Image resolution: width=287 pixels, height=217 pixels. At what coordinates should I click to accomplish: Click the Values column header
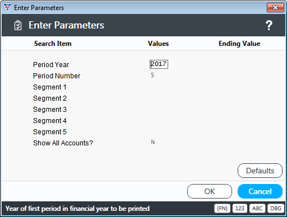pos(158,44)
